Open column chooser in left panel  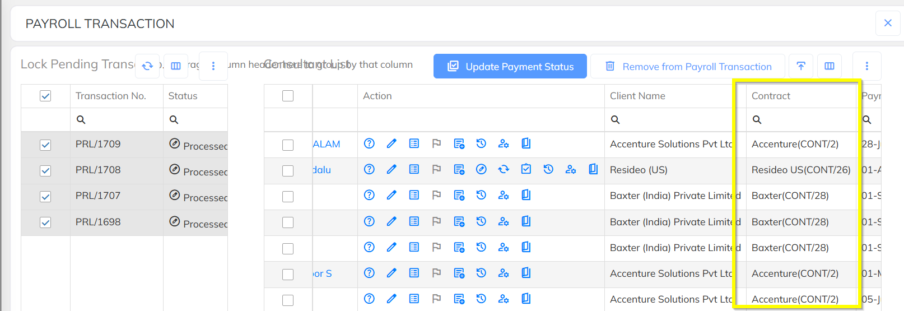176,66
